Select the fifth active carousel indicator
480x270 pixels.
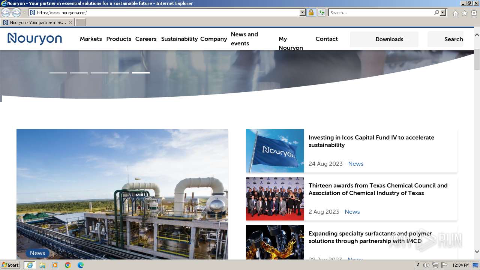click(141, 73)
